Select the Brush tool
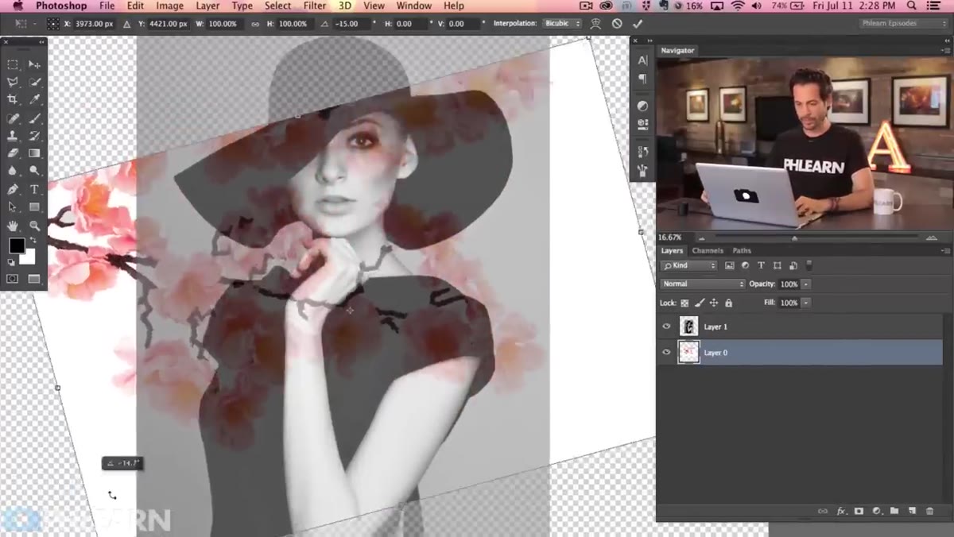The height and width of the screenshot is (537, 954). [x=35, y=118]
